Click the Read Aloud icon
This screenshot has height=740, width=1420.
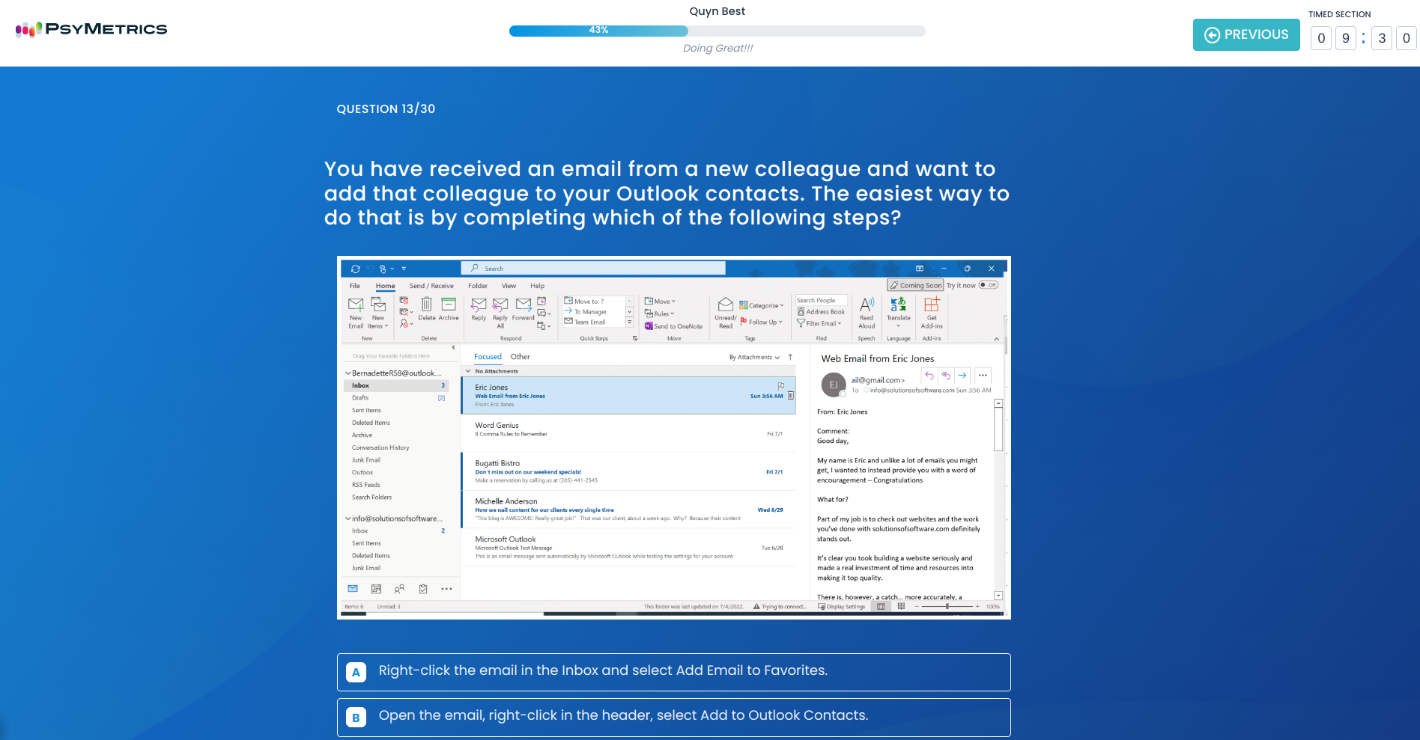tap(867, 305)
